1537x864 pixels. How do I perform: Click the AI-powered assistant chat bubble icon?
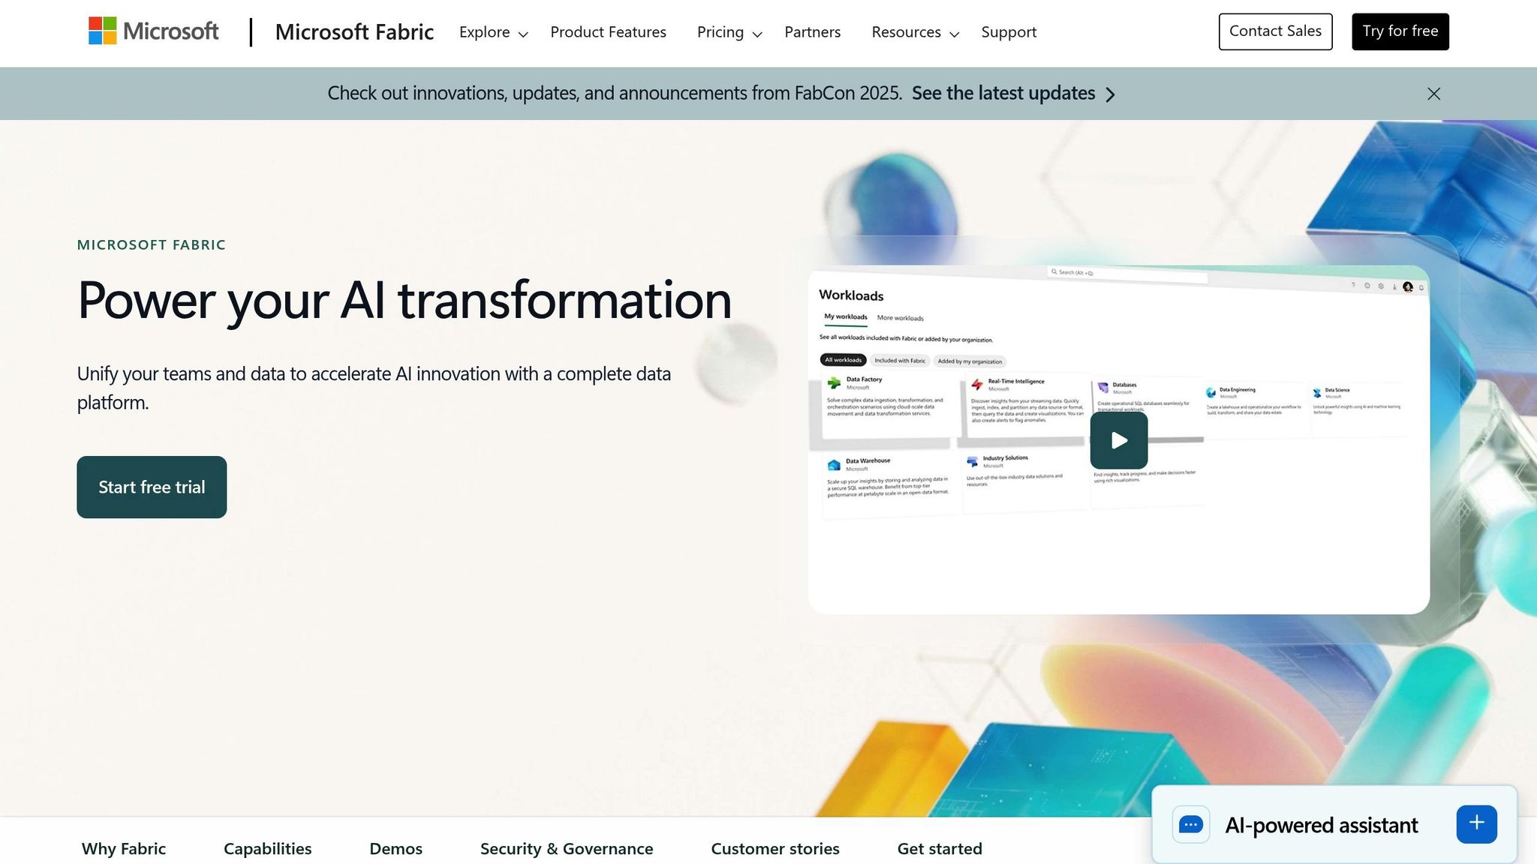tap(1191, 824)
